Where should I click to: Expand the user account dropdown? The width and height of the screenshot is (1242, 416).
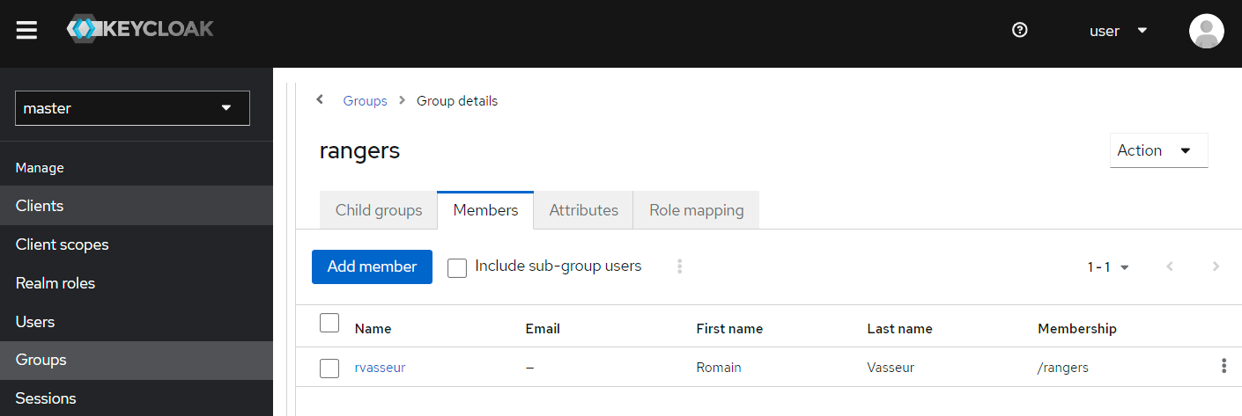click(1118, 31)
